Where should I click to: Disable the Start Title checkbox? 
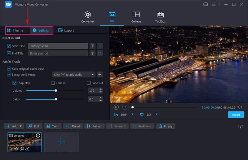pos(9,46)
